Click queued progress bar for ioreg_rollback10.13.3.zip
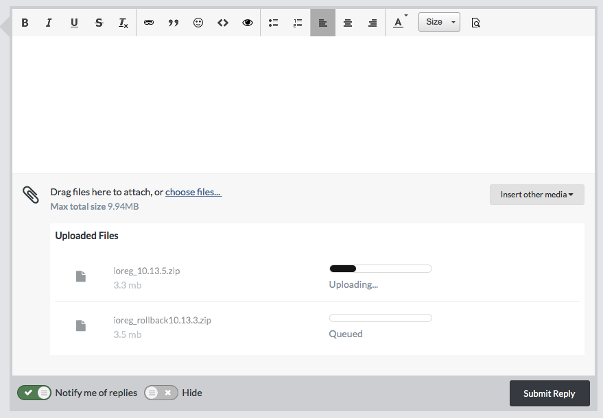Viewport: 603px width, 418px height. (x=381, y=318)
